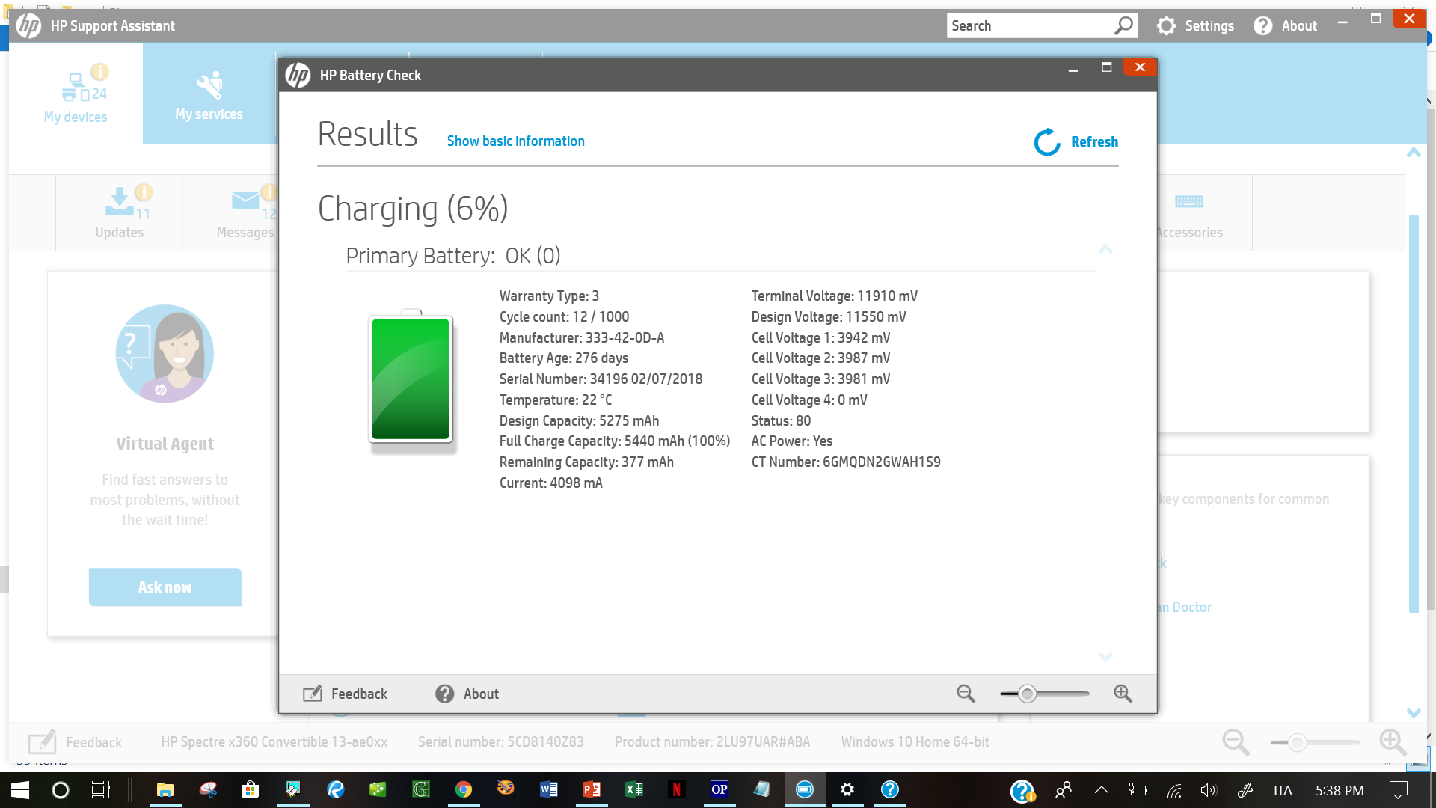Open the volume control in tray

[x=1209, y=790]
